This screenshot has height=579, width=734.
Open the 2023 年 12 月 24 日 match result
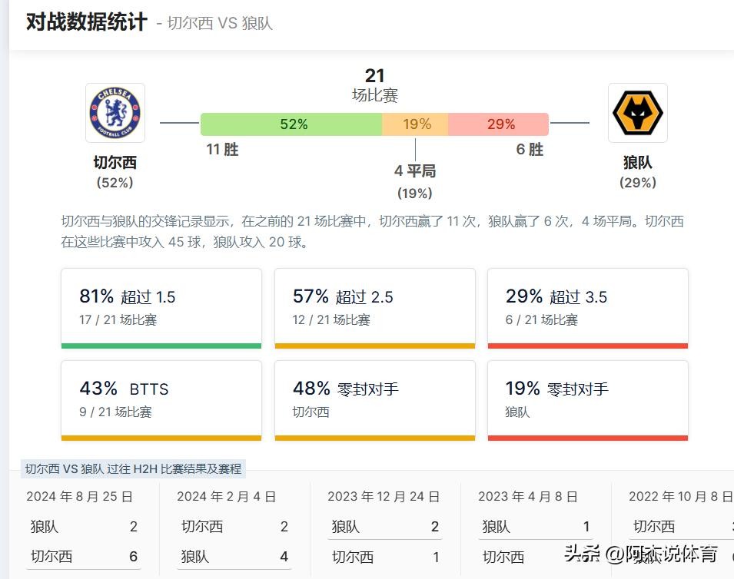pos(384,530)
